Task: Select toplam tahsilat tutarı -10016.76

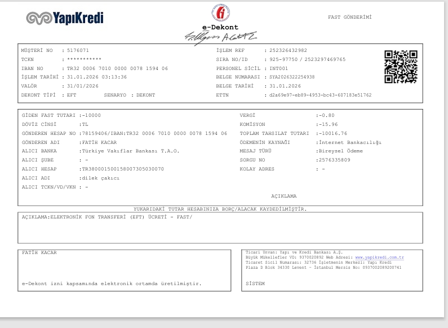Action: click(x=333, y=133)
